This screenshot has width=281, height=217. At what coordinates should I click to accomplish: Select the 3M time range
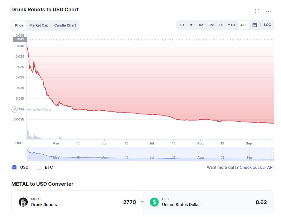pyautogui.click(x=211, y=25)
